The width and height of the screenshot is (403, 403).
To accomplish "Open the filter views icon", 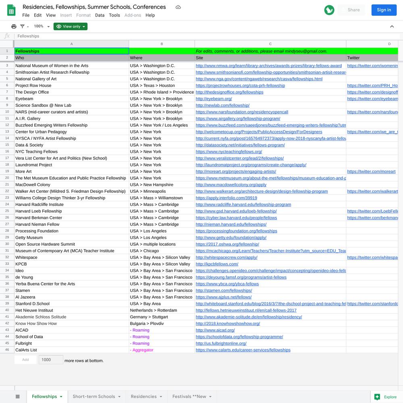I will [22, 27].
